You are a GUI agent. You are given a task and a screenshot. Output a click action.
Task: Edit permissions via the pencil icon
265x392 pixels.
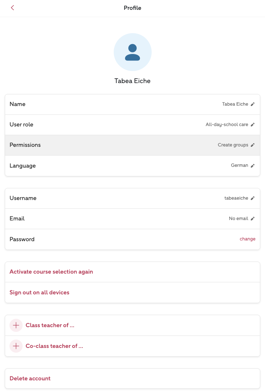coord(253,145)
